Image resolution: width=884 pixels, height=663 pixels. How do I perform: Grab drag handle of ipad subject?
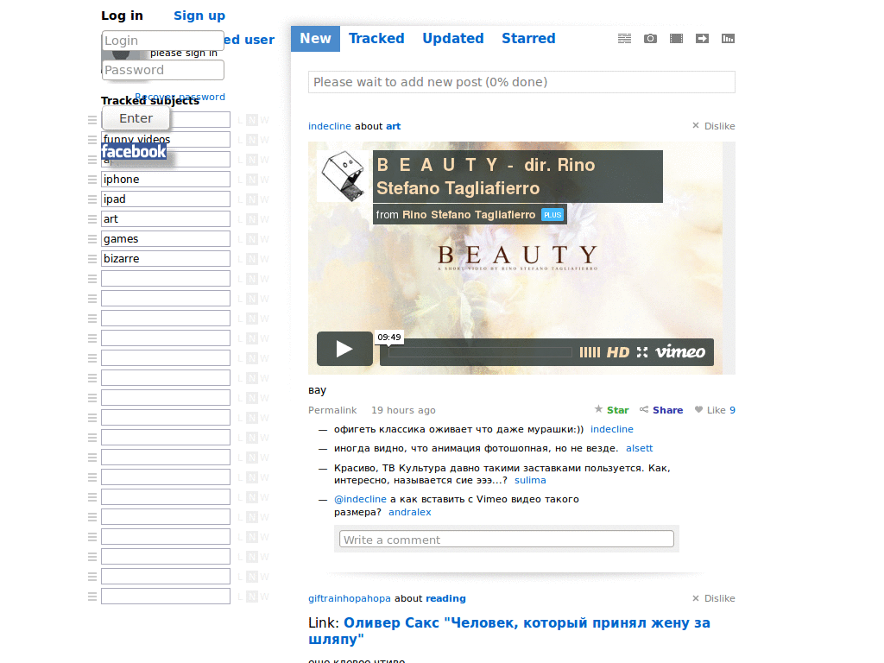pos(92,199)
